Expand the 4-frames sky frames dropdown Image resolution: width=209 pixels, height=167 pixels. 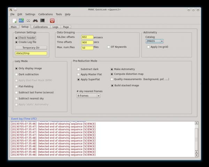tap(88, 95)
